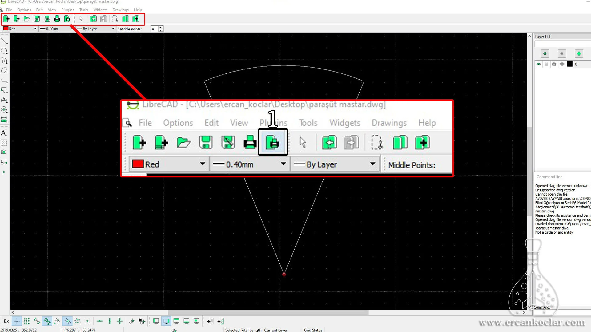Open the Menu Creator plus-list icon
This screenshot has width=591, height=332.
(210, 321)
